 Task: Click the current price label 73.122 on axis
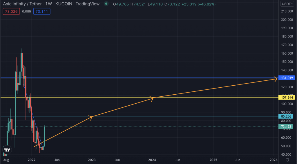(286, 127)
